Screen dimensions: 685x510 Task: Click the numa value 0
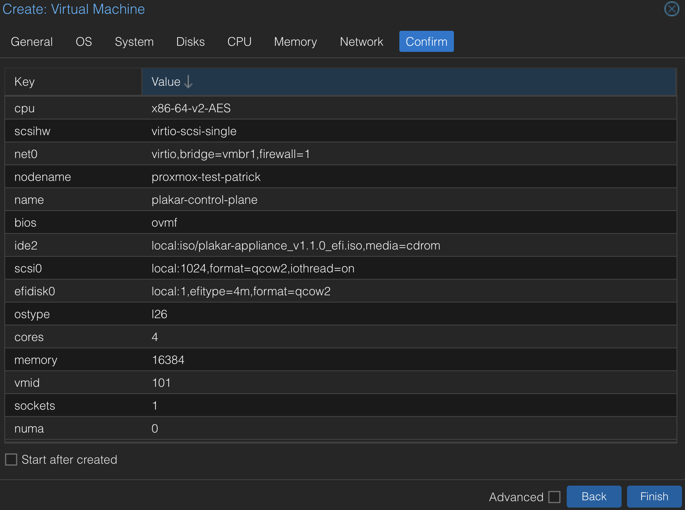coord(155,428)
